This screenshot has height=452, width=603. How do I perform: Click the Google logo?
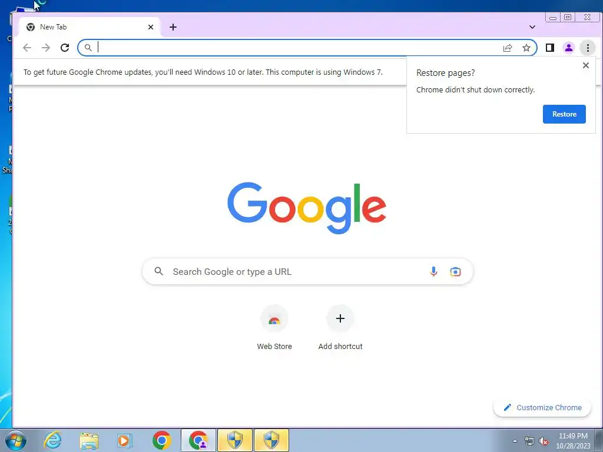pos(306,208)
